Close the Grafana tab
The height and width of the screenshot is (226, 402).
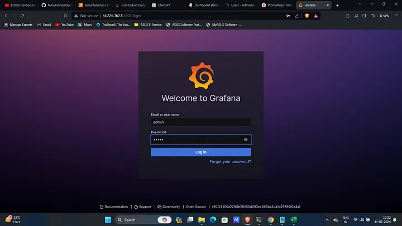(x=327, y=5)
